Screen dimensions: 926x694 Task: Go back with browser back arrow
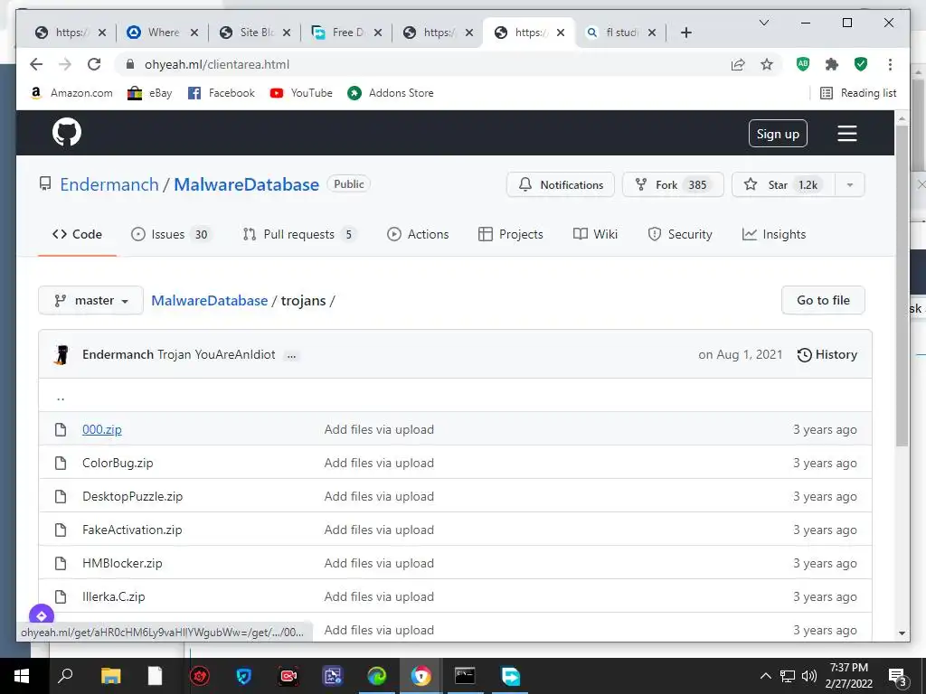point(36,64)
